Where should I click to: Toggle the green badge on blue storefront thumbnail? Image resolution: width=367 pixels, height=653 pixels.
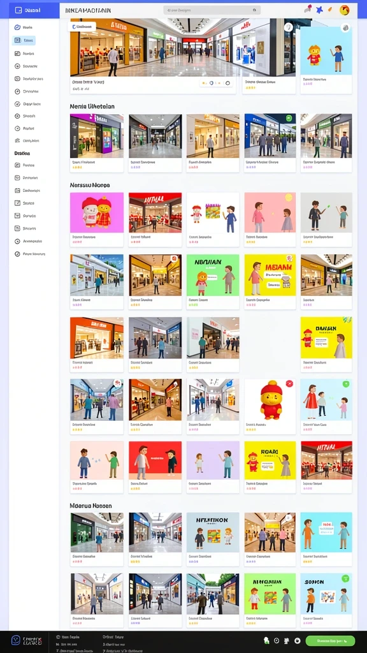pos(289,119)
